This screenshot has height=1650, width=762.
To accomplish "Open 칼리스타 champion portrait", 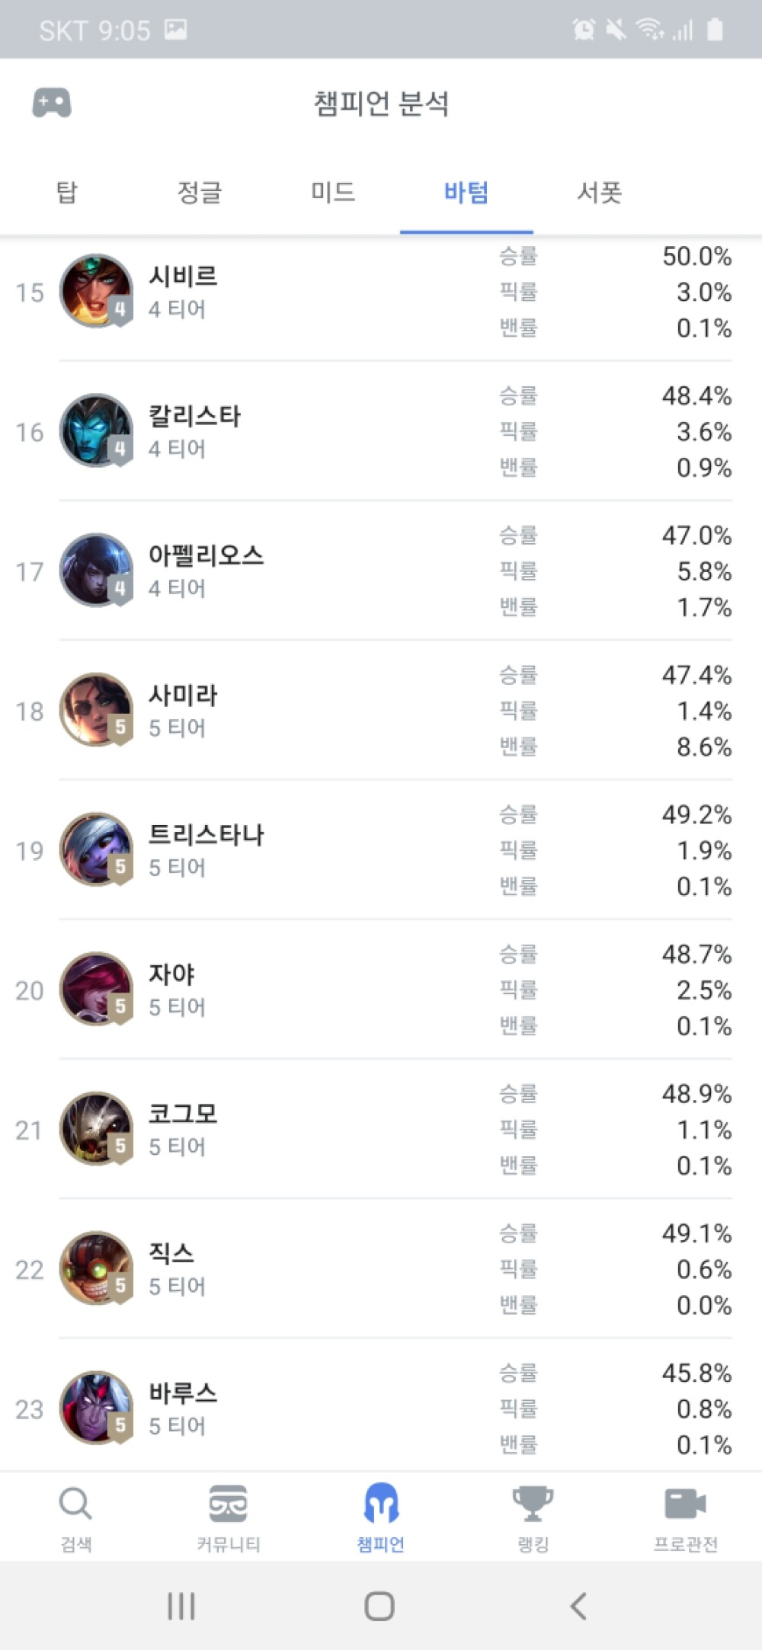I will tap(96, 430).
